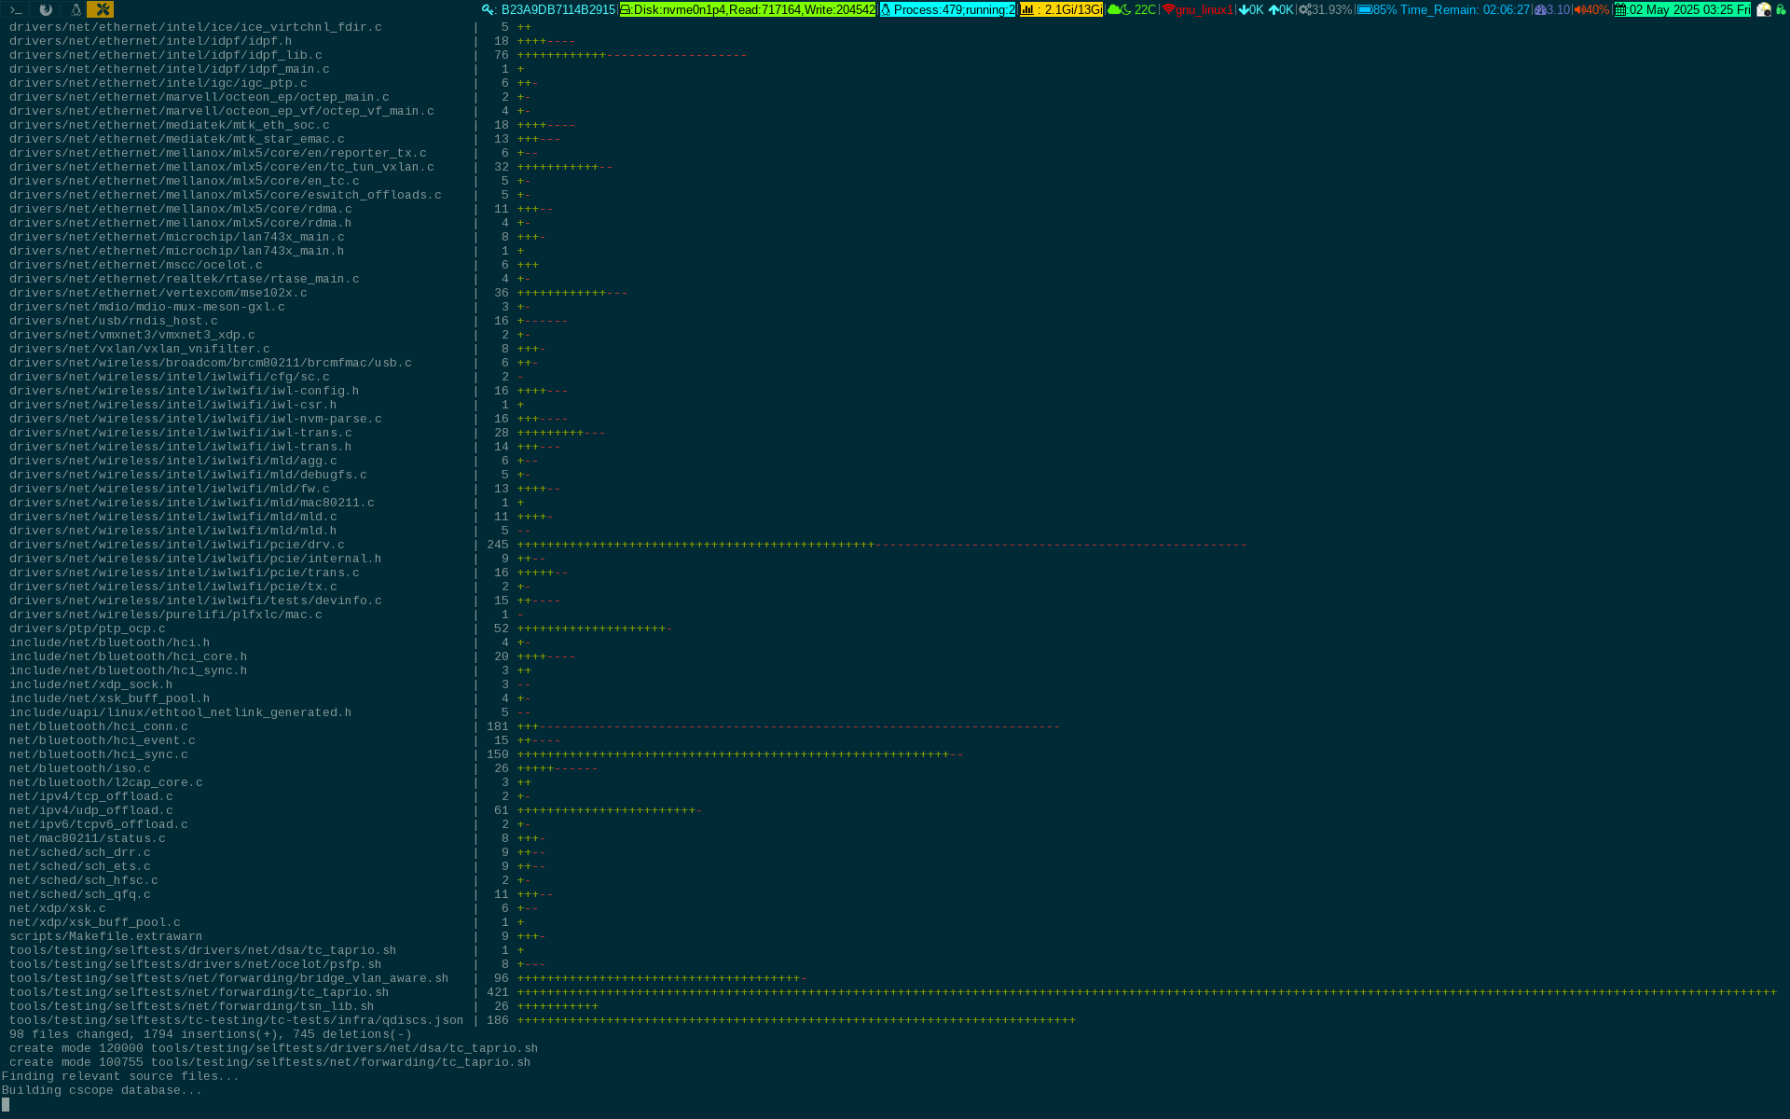Click purelifi/plfxlc/mac.c line
The height and width of the screenshot is (1119, 1790).
click(266, 615)
